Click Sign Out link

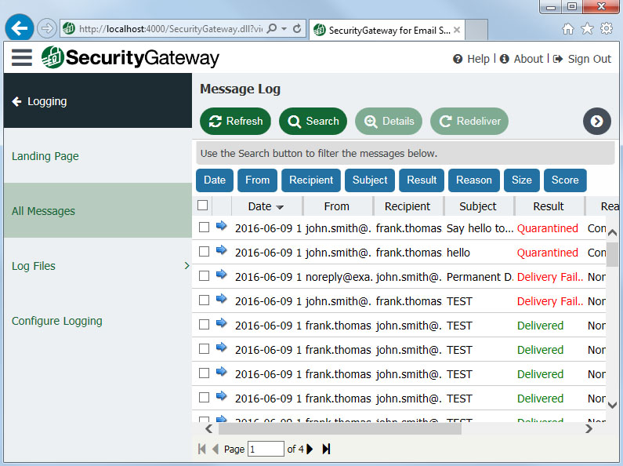[x=582, y=59]
